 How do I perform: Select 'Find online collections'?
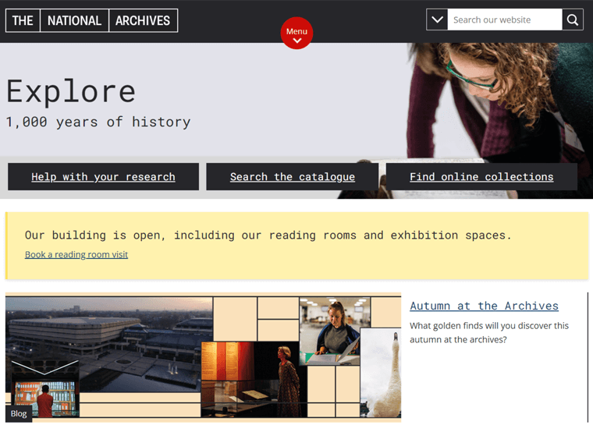click(x=481, y=177)
